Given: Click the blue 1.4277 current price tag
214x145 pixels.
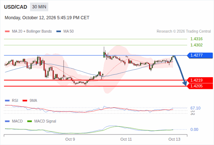Looking at the screenshot, I should point(200,55).
